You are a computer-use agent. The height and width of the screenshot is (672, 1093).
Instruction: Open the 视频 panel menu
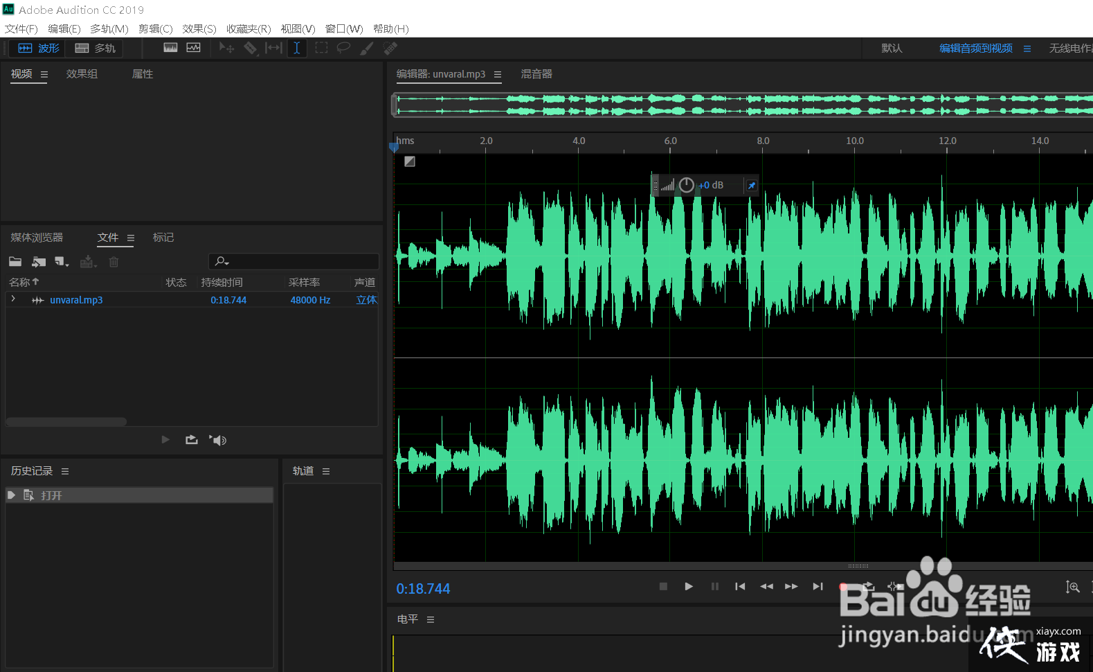(44, 74)
